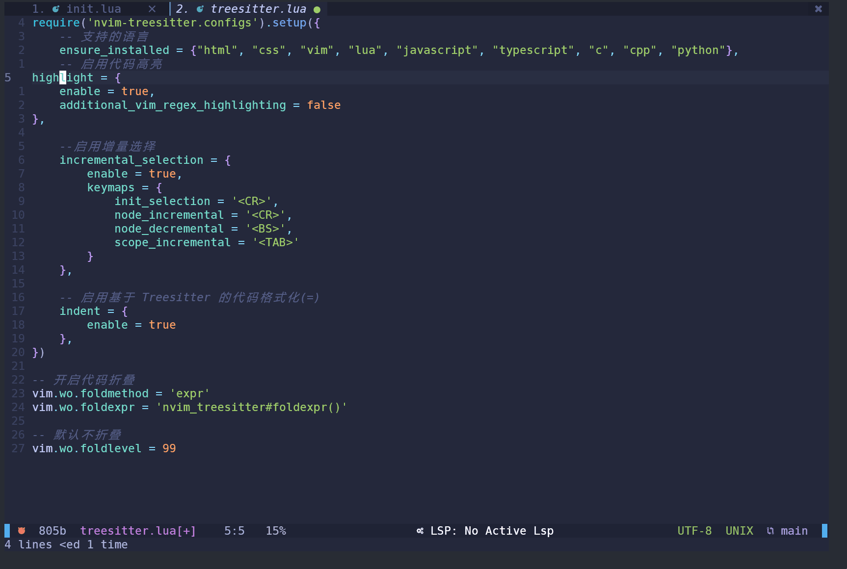847x569 pixels.
Task: Click 'ensure_installed' key
Action: pos(114,50)
